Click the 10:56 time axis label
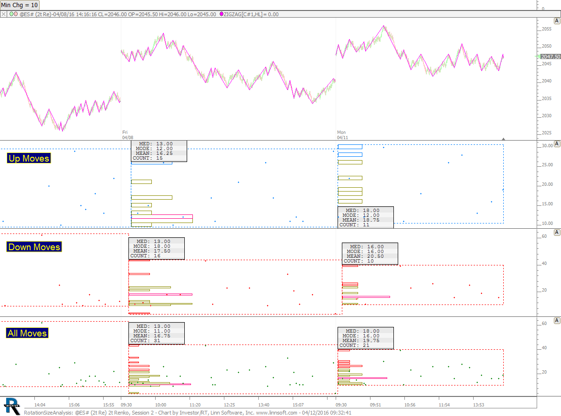This screenshot has width=561, height=416. tap(410, 405)
